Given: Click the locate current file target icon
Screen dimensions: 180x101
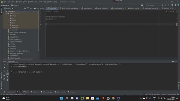Looking at the screenshot, I should (25, 8).
